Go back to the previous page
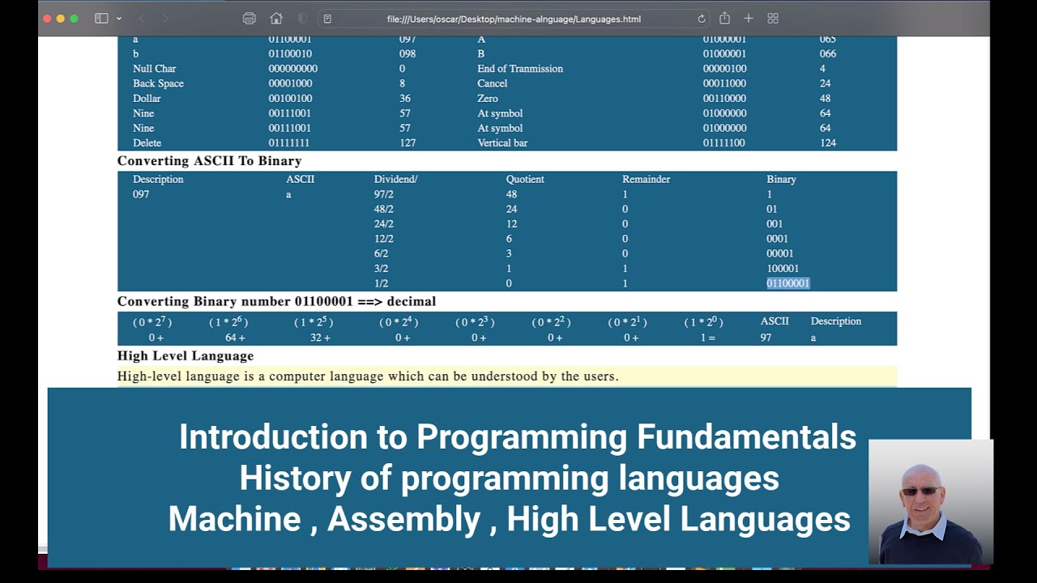This screenshot has width=1037, height=583. click(x=142, y=19)
